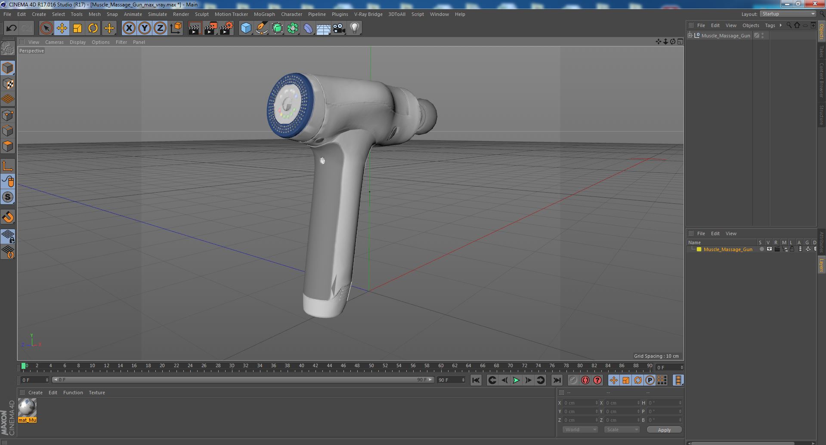Select the Rotate tool
The width and height of the screenshot is (826, 445).
point(93,28)
